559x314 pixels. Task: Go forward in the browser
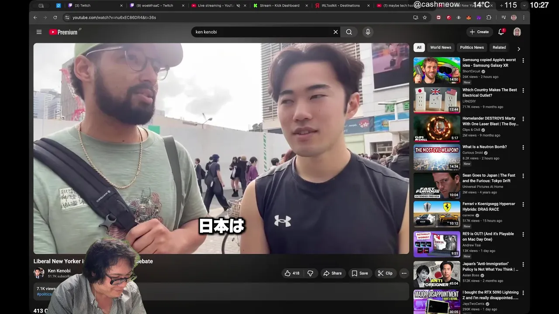click(x=45, y=17)
